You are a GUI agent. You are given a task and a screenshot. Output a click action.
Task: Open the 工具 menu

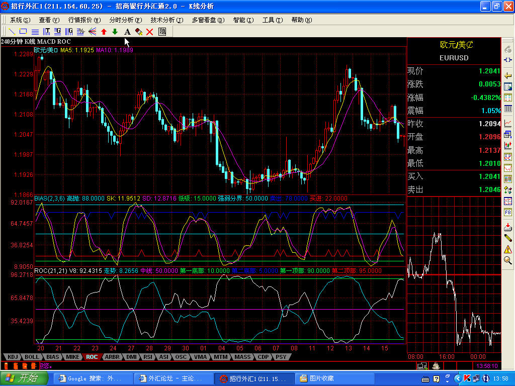271,20
